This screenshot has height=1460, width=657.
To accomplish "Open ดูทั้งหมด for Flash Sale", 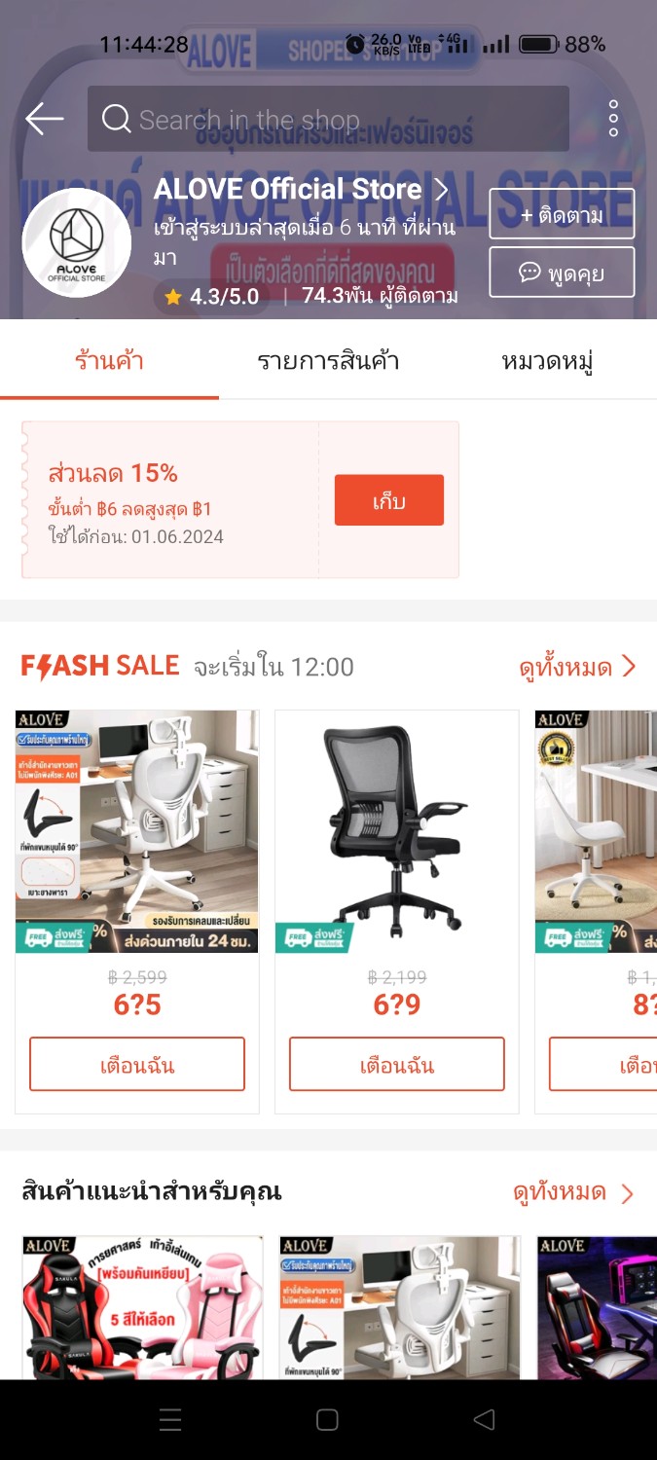I will 577,667.
